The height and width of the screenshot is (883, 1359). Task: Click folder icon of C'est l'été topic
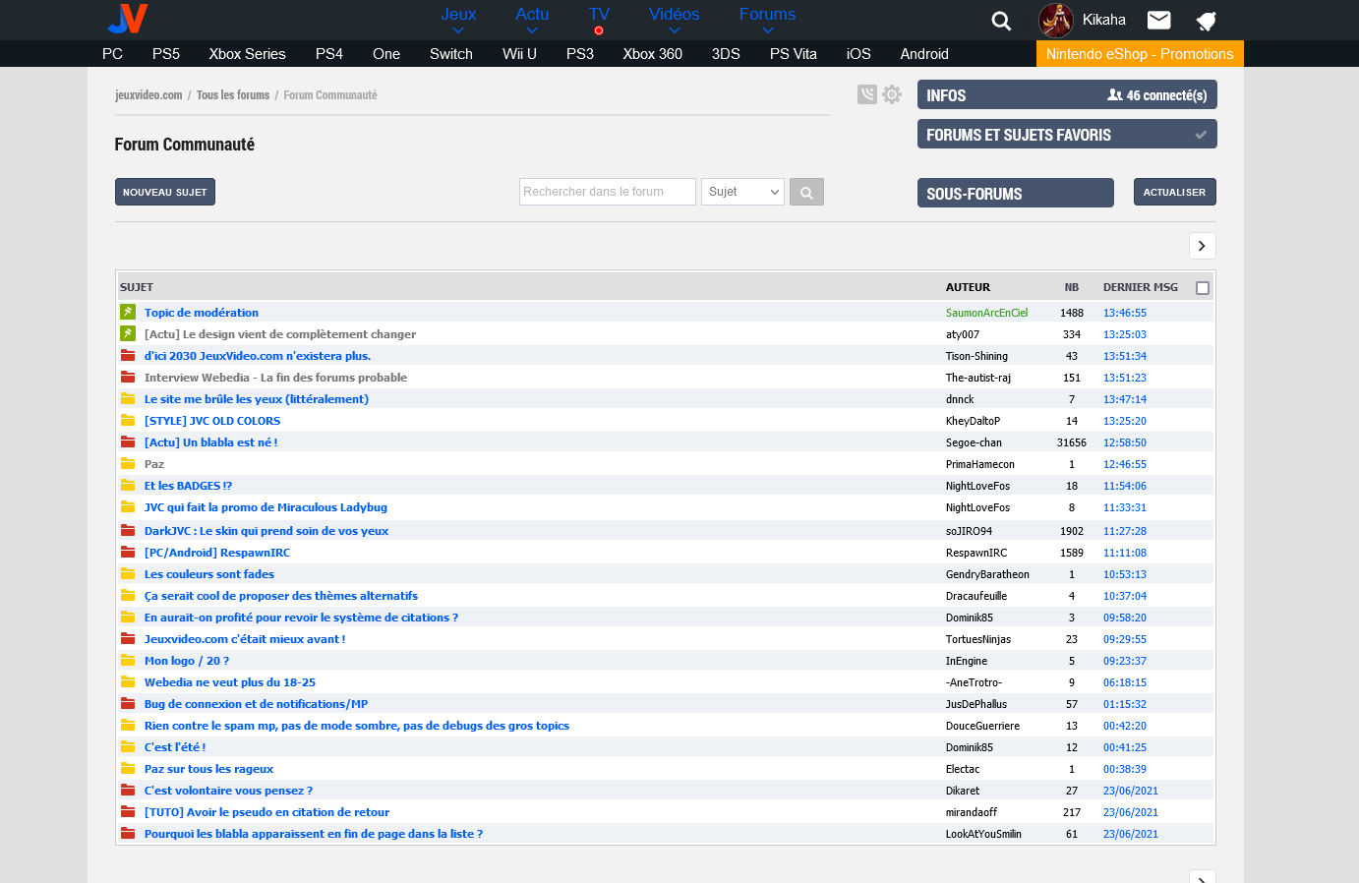pyautogui.click(x=128, y=746)
